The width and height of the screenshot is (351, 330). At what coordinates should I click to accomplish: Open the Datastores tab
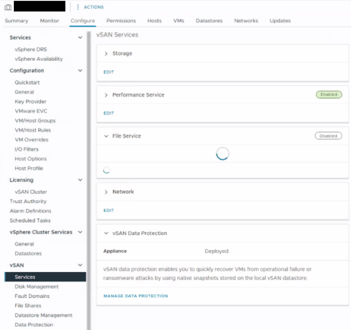pyautogui.click(x=209, y=21)
